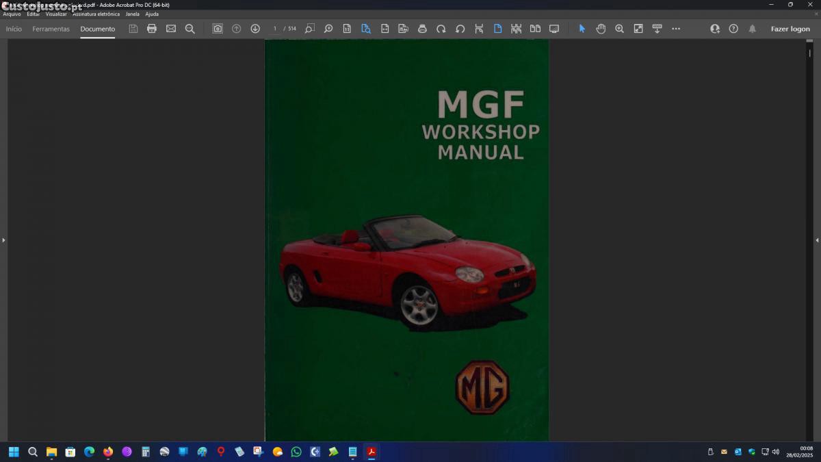Open the help question mark icon

[x=733, y=29]
